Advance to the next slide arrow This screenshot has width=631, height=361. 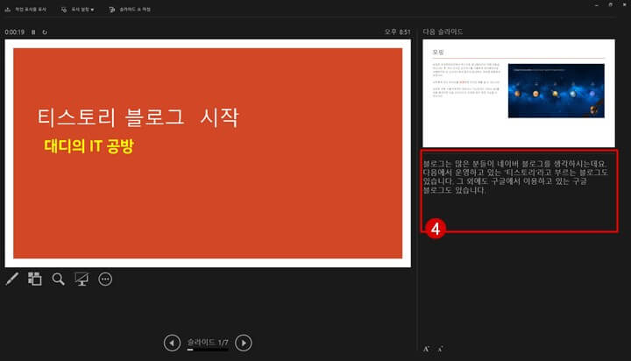244,343
